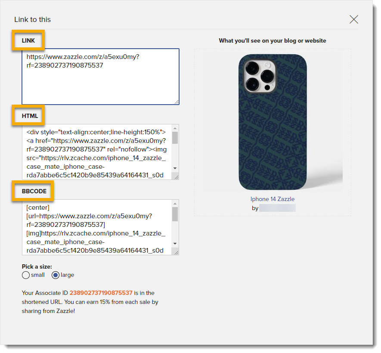The height and width of the screenshot is (353, 381).
Task: Open the Iphone 14 Zazzle product link
Action: click(x=272, y=199)
